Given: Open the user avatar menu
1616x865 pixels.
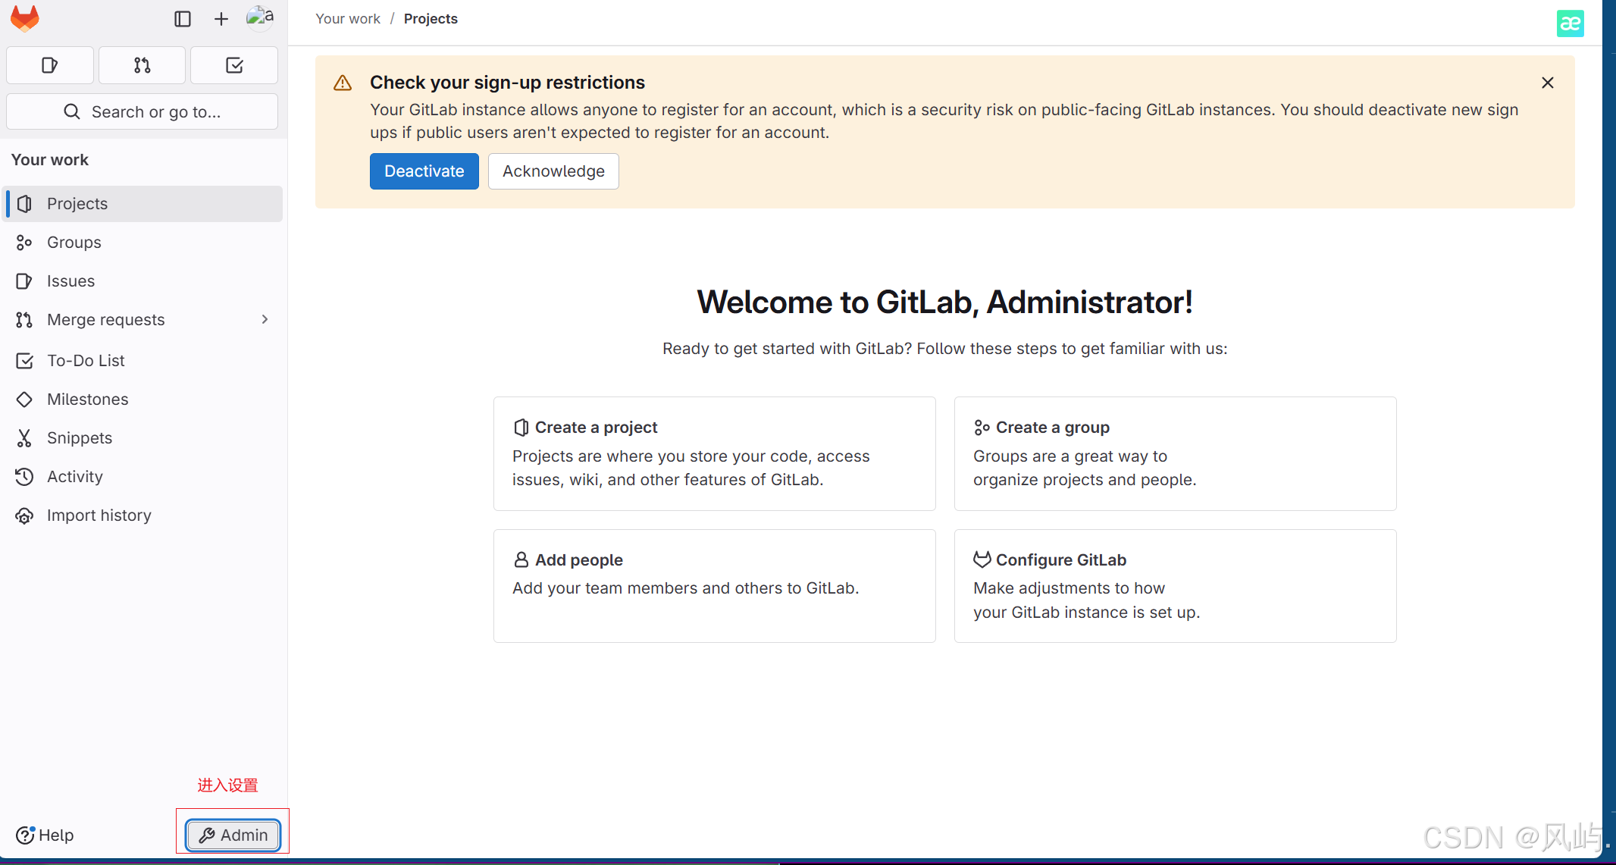Looking at the screenshot, I should pyautogui.click(x=260, y=17).
